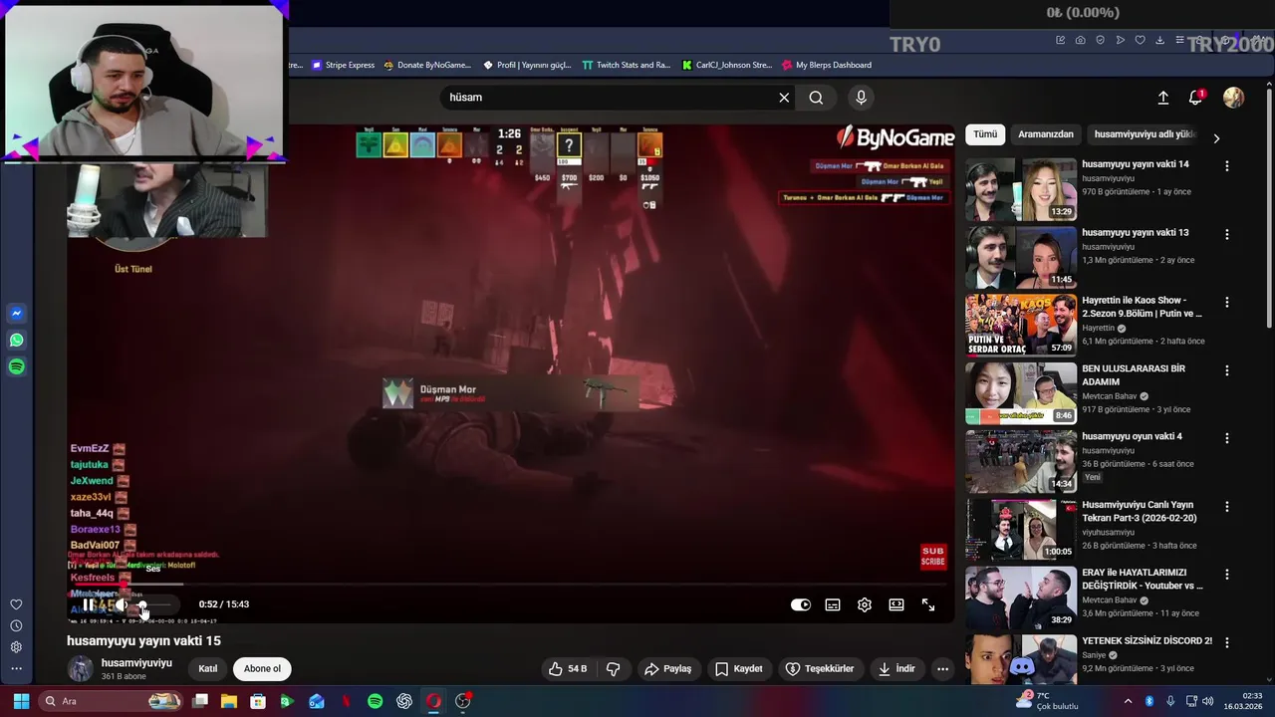This screenshot has height=717, width=1275.
Task: Click the Kaydet save button
Action: point(739,669)
